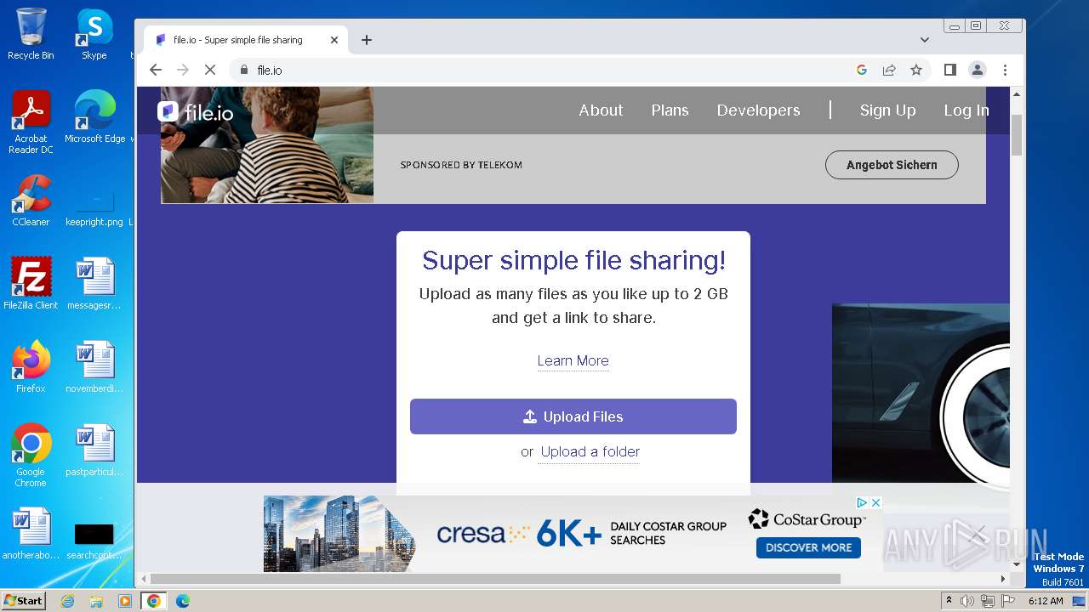Open the Recycle Bin desktop icon
Image resolution: width=1089 pixels, height=612 pixels.
coord(31,34)
